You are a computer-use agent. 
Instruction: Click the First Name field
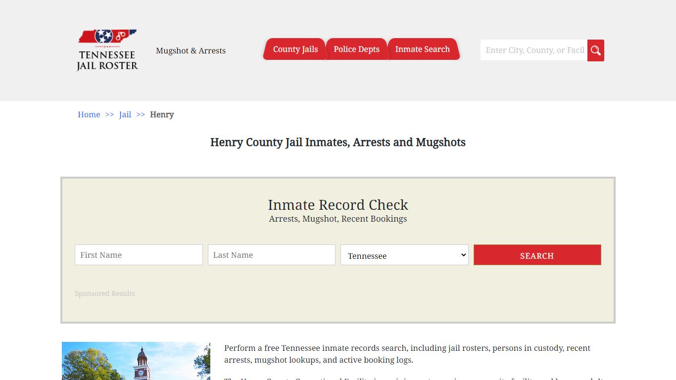click(x=139, y=255)
